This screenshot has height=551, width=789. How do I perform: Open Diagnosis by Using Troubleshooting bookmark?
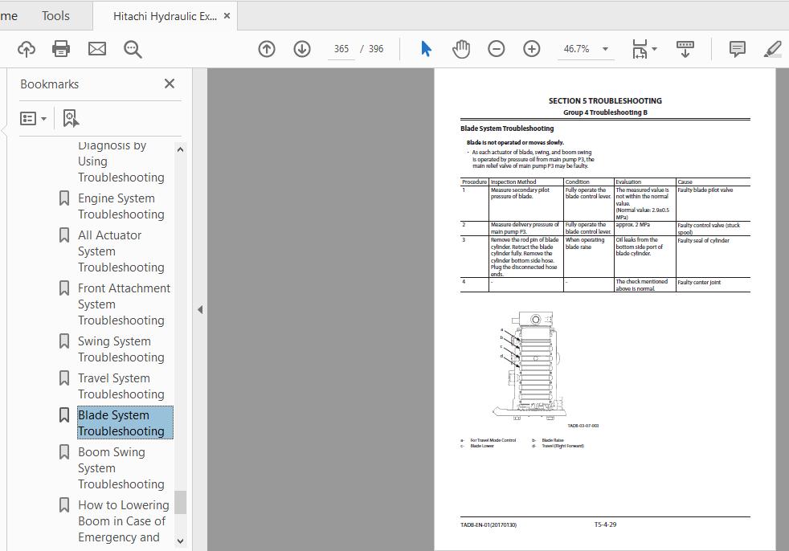point(121,161)
